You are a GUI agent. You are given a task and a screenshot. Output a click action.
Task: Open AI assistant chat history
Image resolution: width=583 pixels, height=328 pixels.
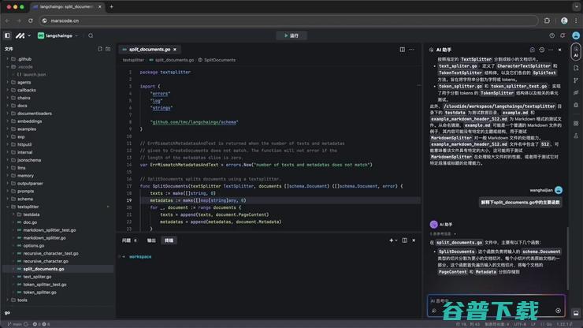[542, 50]
